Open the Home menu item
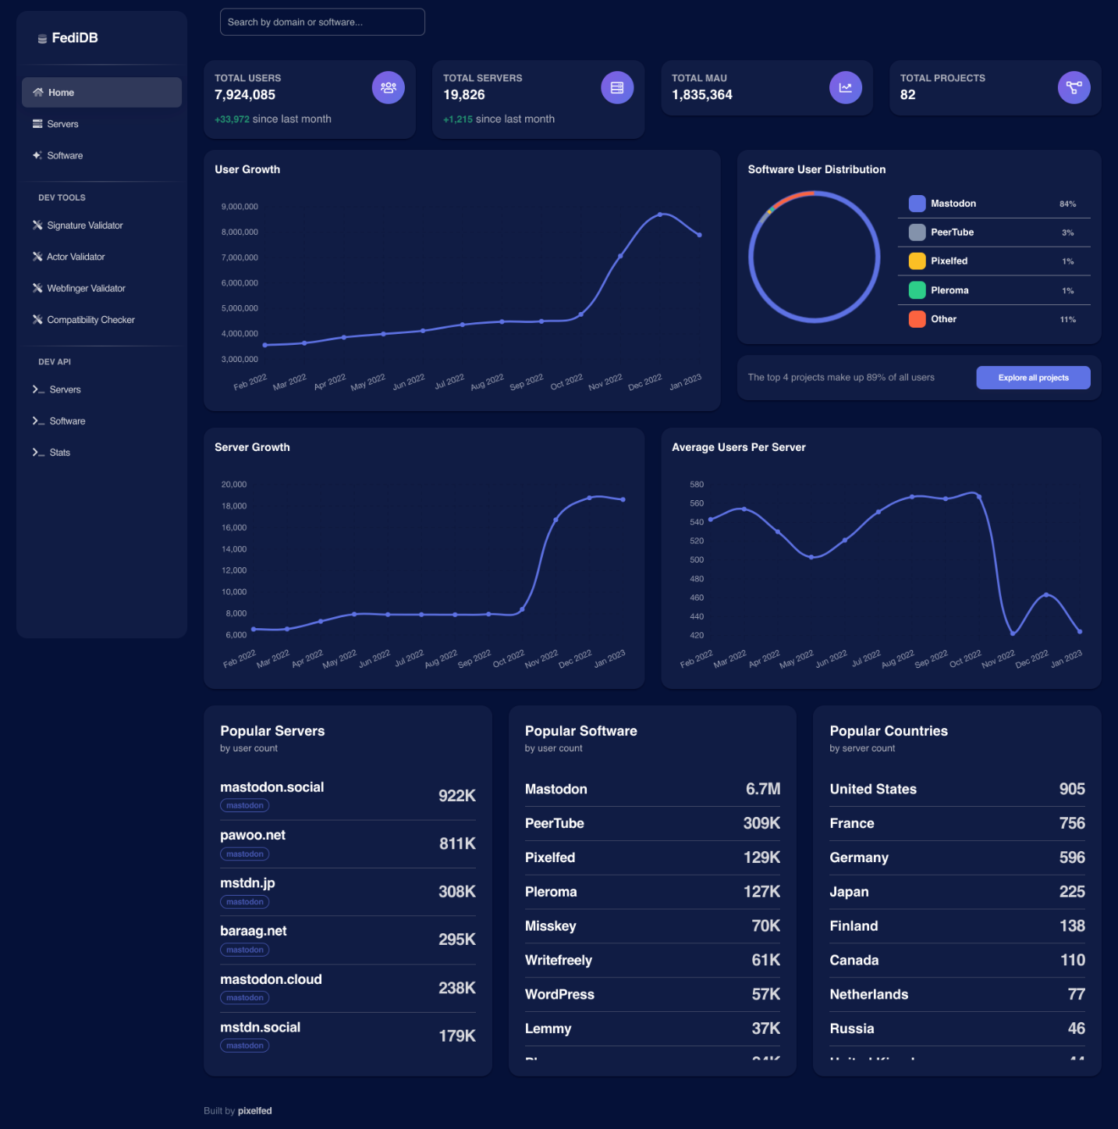The height and width of the screenshot is (1129, 1118). click(x=101, y=92)
